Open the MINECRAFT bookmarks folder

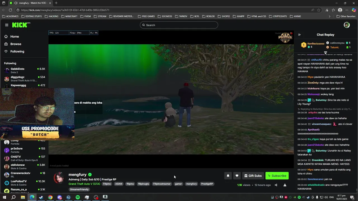[69, 16]
